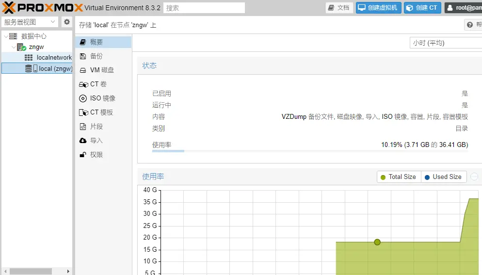Image resolution: width=482 pixels, height=275 pixels.
Task: Collapse the zngw node expander
Action: (x=13, y=47)
